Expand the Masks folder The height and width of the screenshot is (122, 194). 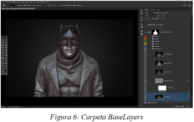[x=151, y=36]
